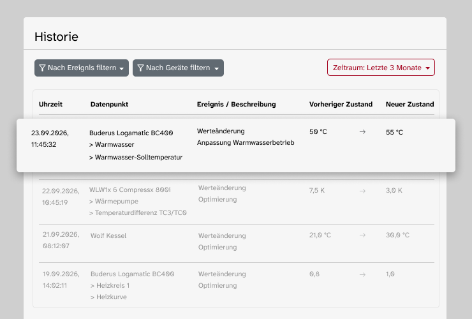Open the Zeitraum: Letzte 3 Monate selector
472x319 pixels.
[381, 68]
